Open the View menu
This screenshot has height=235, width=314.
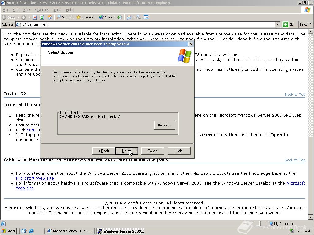coord(26,10)
